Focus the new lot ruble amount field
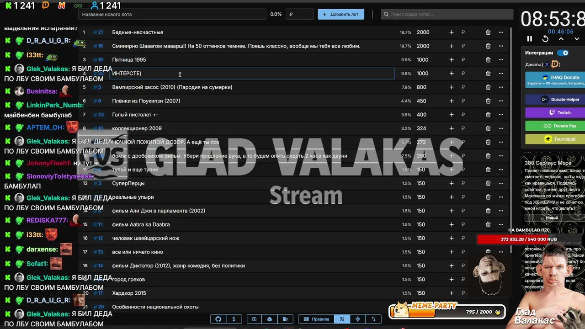 [299, 14]
